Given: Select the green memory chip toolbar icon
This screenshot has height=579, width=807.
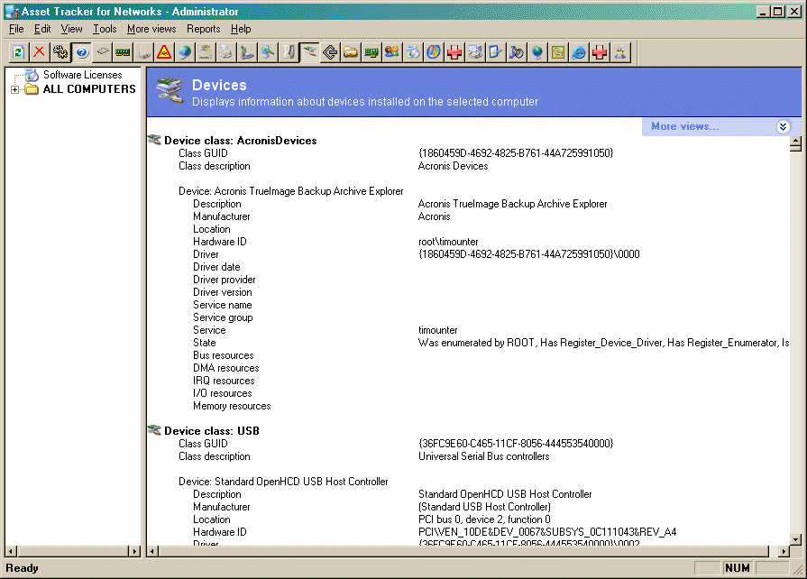Looking at the screenshot, I should pos(123,52).
